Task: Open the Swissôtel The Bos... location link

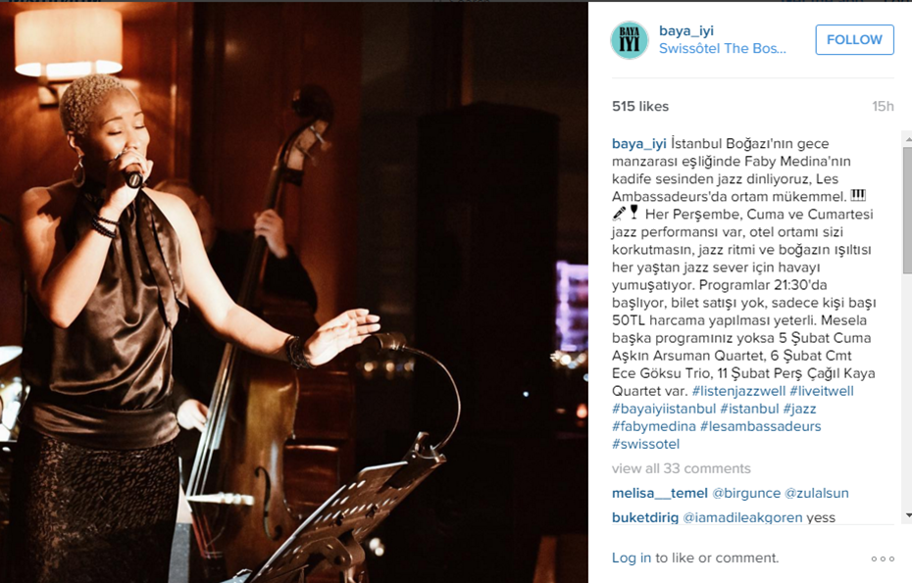Action: 723,48
